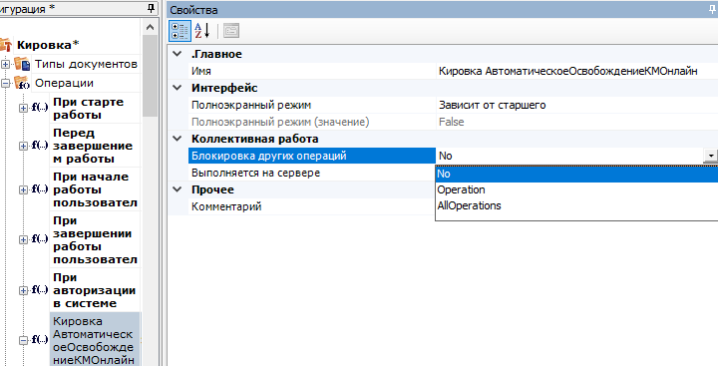Expand the Типы документов tree node
This screenshot has height=366, width=718.
[5, 64]
